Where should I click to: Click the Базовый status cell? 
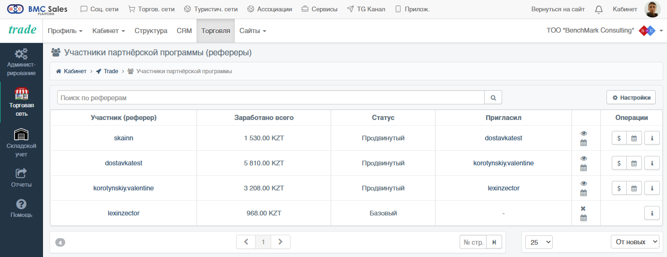click(383, 213)
